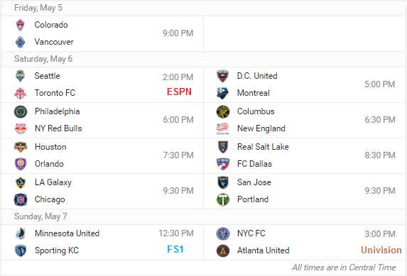Viewport: 407px width, 276px height.
Task: Click the Atlanta United circular crest
Action: click(223, 251)
